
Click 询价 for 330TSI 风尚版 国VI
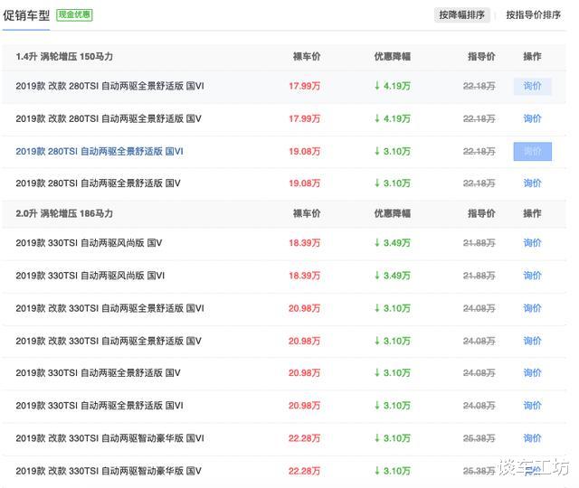(x=532, y=276)
